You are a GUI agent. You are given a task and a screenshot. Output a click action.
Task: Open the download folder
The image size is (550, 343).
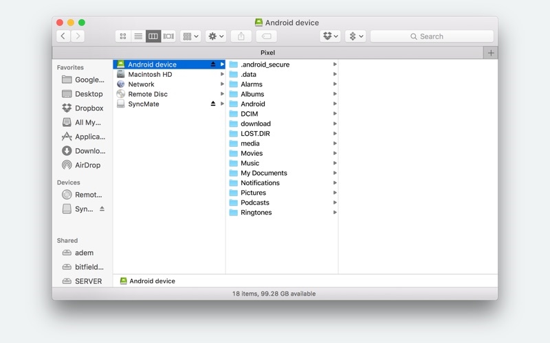click(x=283, y=123)
